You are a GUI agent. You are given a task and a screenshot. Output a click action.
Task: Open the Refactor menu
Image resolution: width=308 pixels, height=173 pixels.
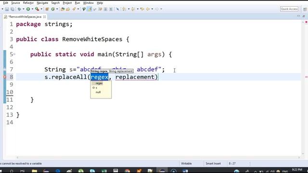click(28, 3)
